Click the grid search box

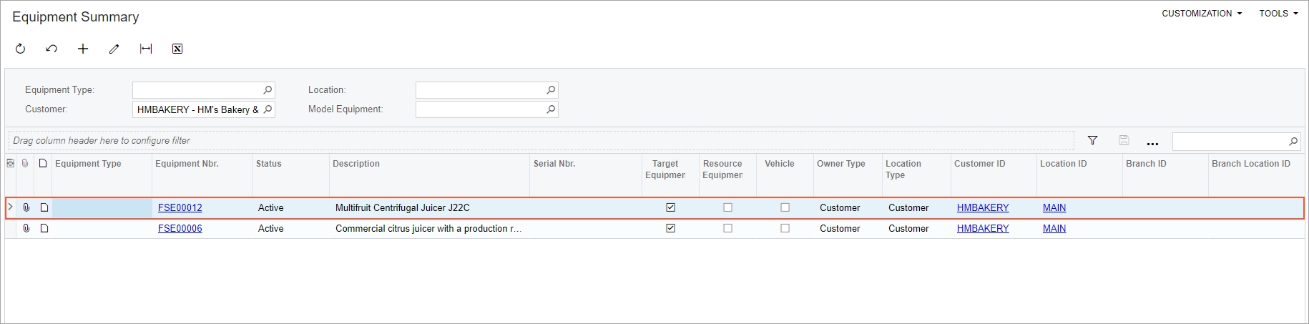point(1230,141)
